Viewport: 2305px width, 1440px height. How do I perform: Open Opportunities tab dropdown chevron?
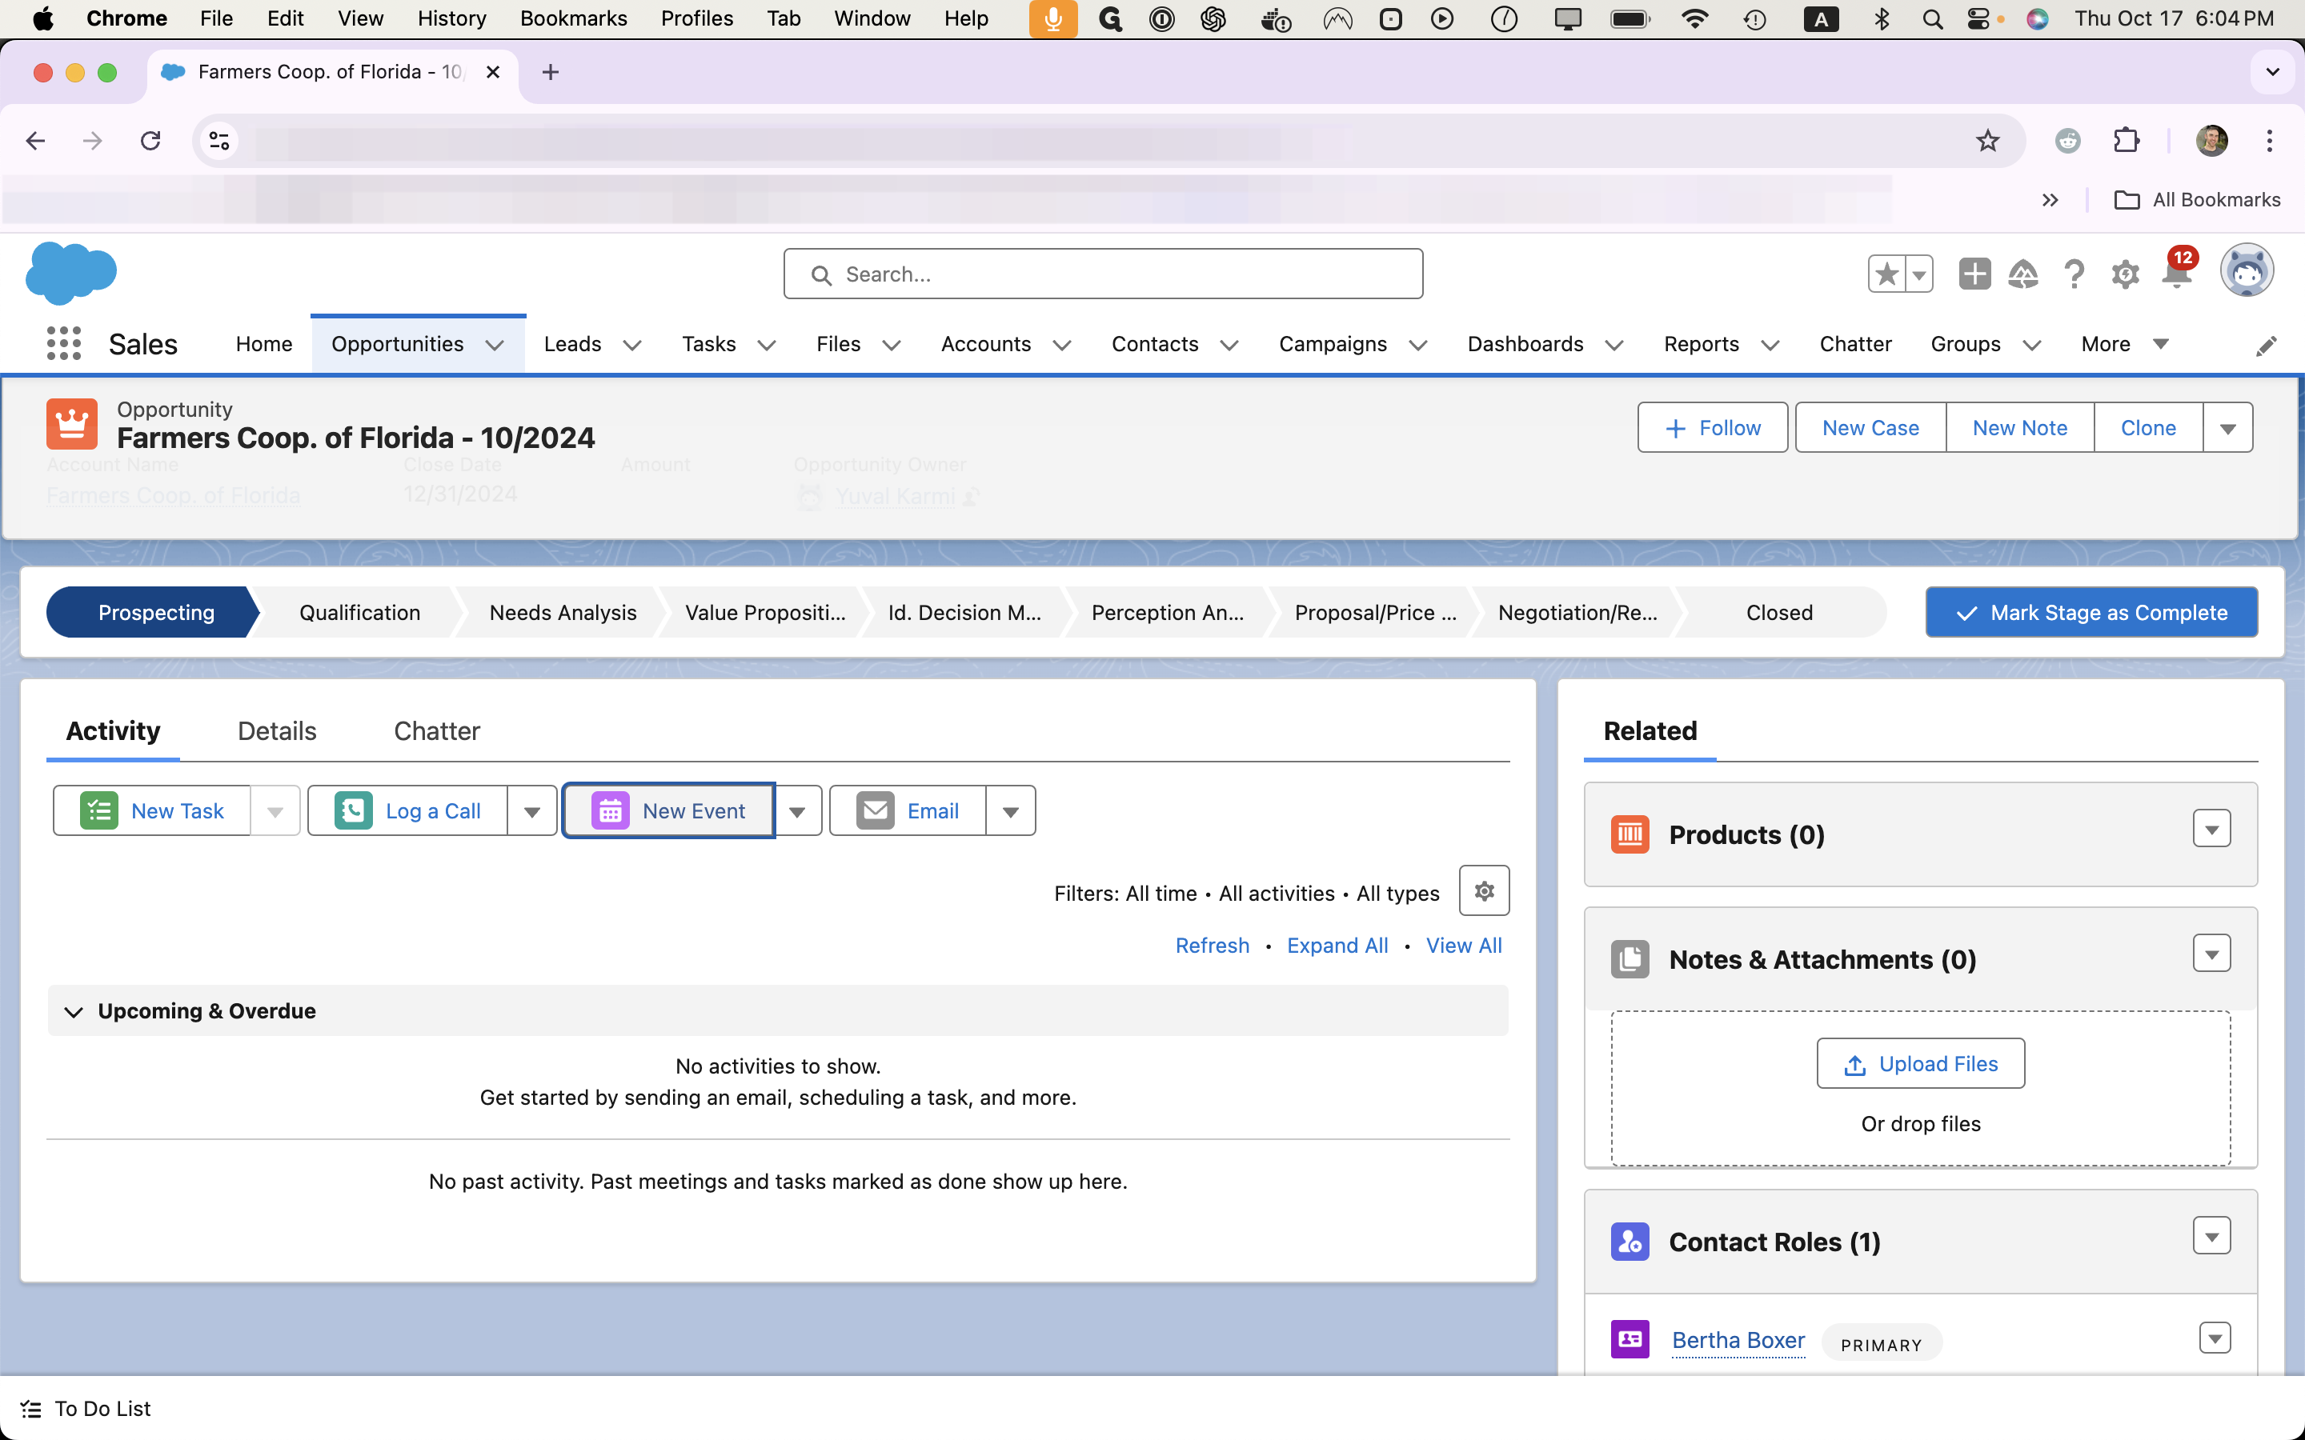point(495,345)
